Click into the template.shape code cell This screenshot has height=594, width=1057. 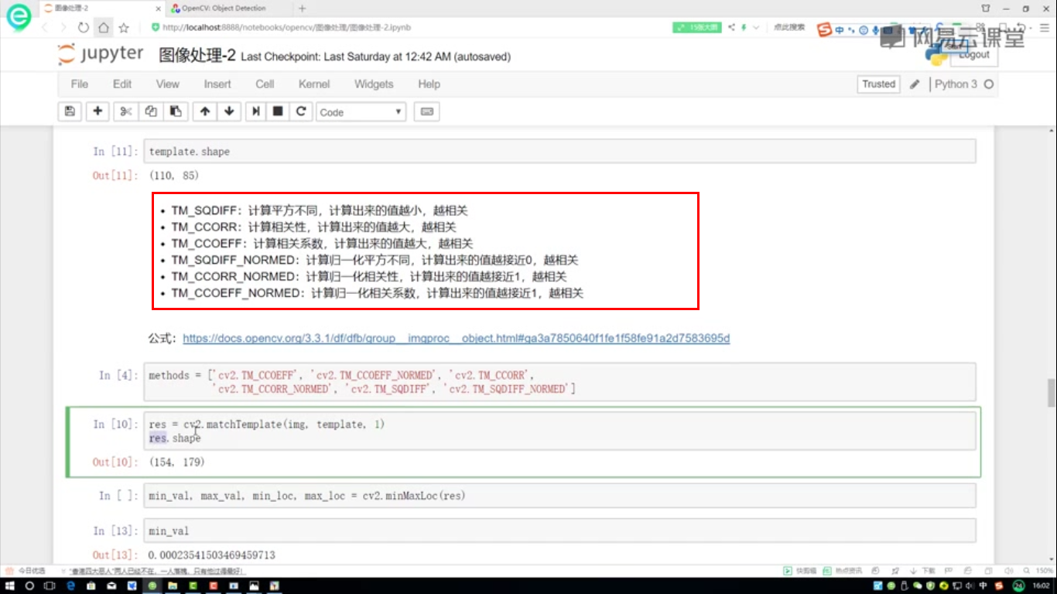coord(559,152)
